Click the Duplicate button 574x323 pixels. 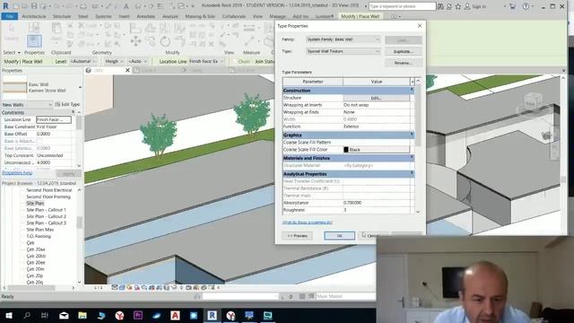tap(404, 52)
